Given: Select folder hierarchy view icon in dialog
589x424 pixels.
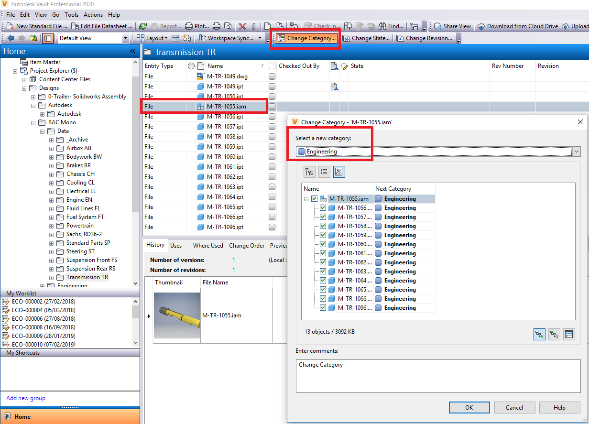Looking at the screenshot, I should pyautogui.click(x=309, y=172).
